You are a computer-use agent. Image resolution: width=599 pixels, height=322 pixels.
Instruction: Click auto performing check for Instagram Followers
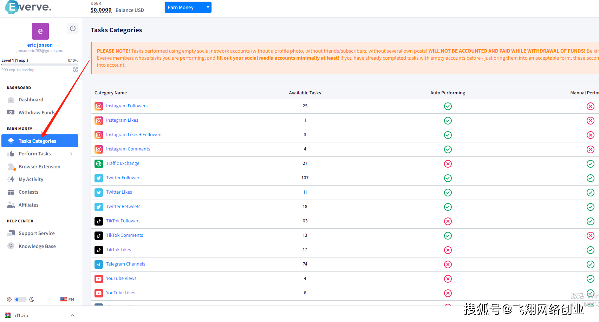tap(448, 106)
